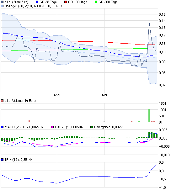
Task: Click the 'EXP (9): 0,000584' label
Action: [x=69, y=127]
